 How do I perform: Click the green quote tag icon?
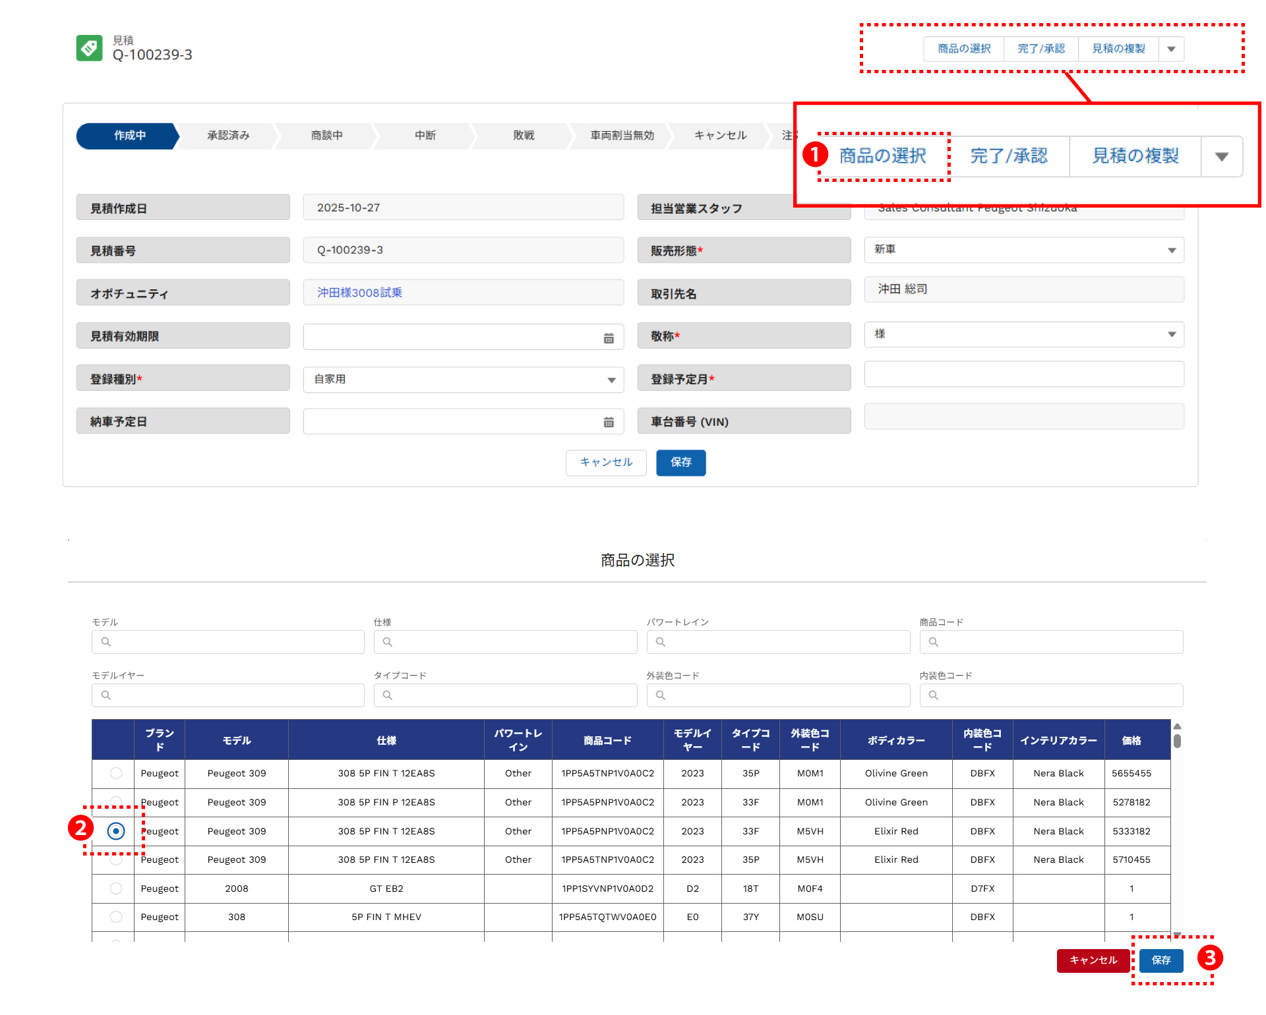pos(89,48)
